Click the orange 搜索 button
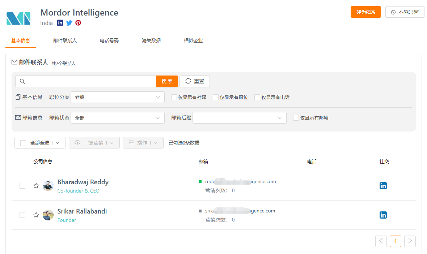Image resolution: width=427 pixels, height=254 pixels. click(167, 81)
